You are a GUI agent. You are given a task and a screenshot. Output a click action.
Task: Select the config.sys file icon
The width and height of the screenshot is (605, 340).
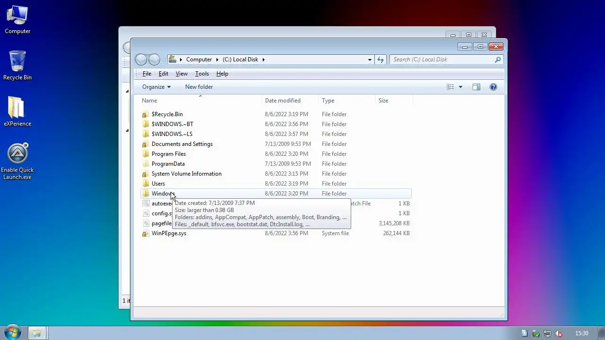pos(146,213)
